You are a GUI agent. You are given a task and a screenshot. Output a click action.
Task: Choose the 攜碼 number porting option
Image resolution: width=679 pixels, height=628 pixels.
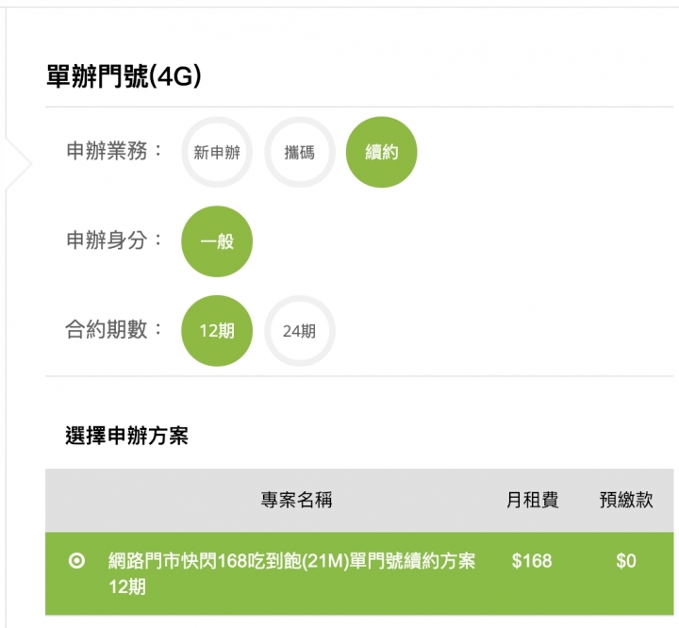click(x=299, y=152)
